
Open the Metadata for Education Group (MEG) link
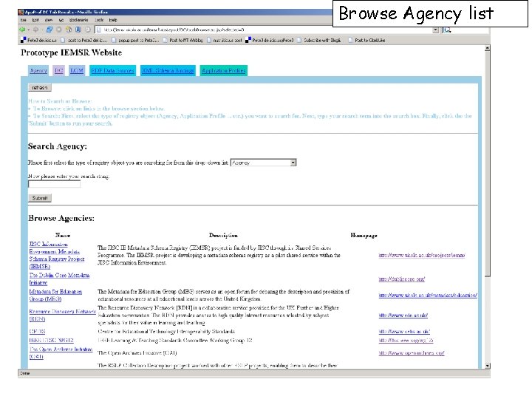point(55,295)
